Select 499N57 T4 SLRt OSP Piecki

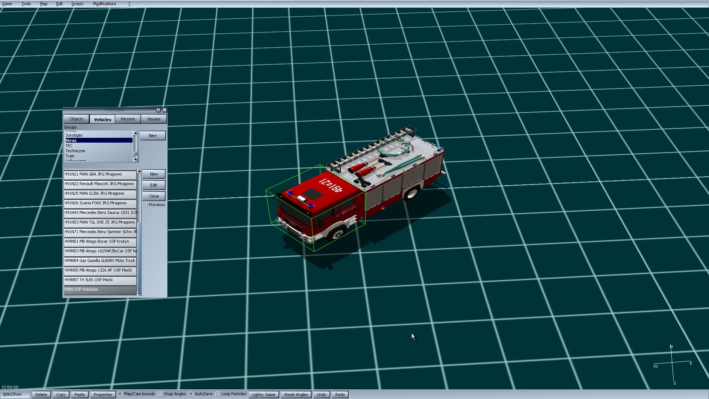pyautogui.click(x=100, y=280)
